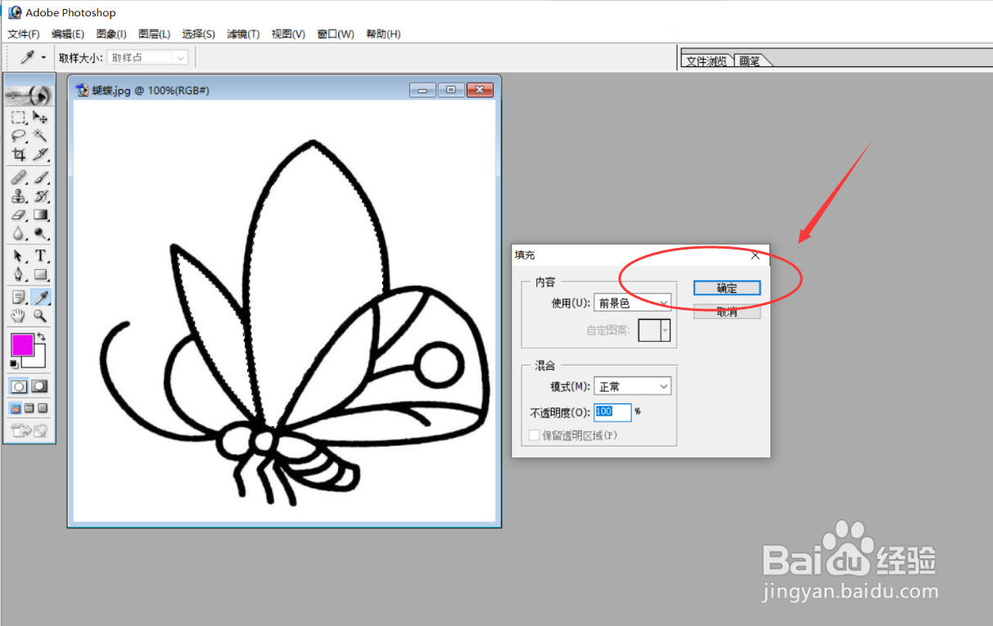Select the Brush tool
Screen dimensions: 993x626
click(x=40, y=177)
